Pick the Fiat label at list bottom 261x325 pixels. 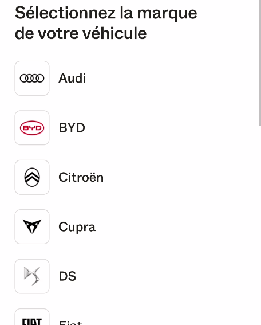tap(70, 323)
